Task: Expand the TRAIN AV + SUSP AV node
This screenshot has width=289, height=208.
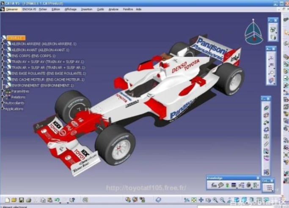Action: pos(3,62)
